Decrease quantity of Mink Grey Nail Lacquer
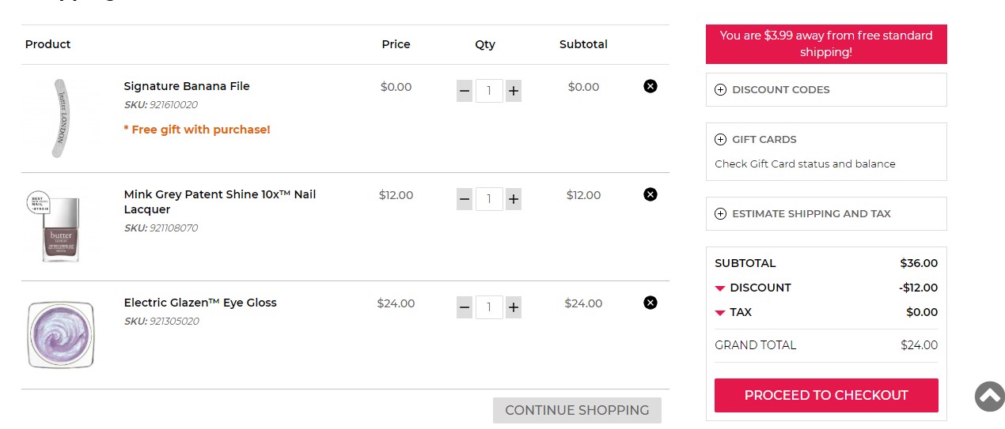 (x=465, y=200)
